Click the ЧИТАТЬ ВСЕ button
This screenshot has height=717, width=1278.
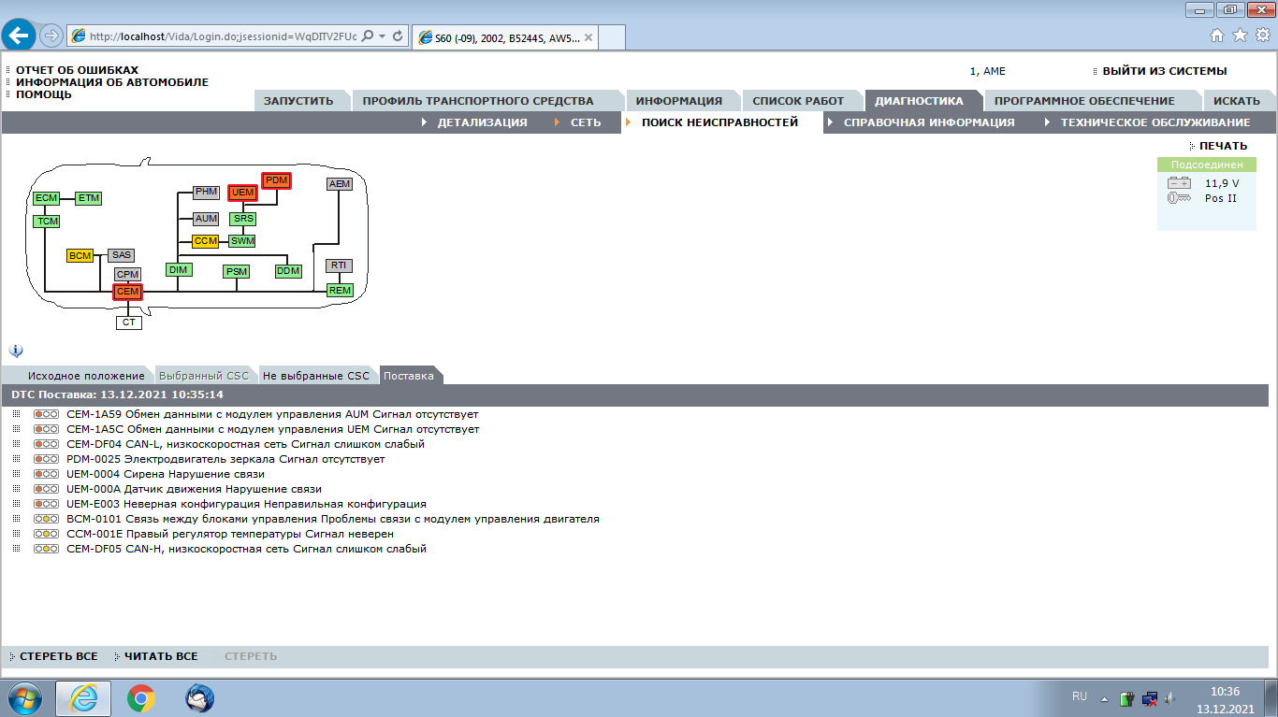click(x=161, y=656)
